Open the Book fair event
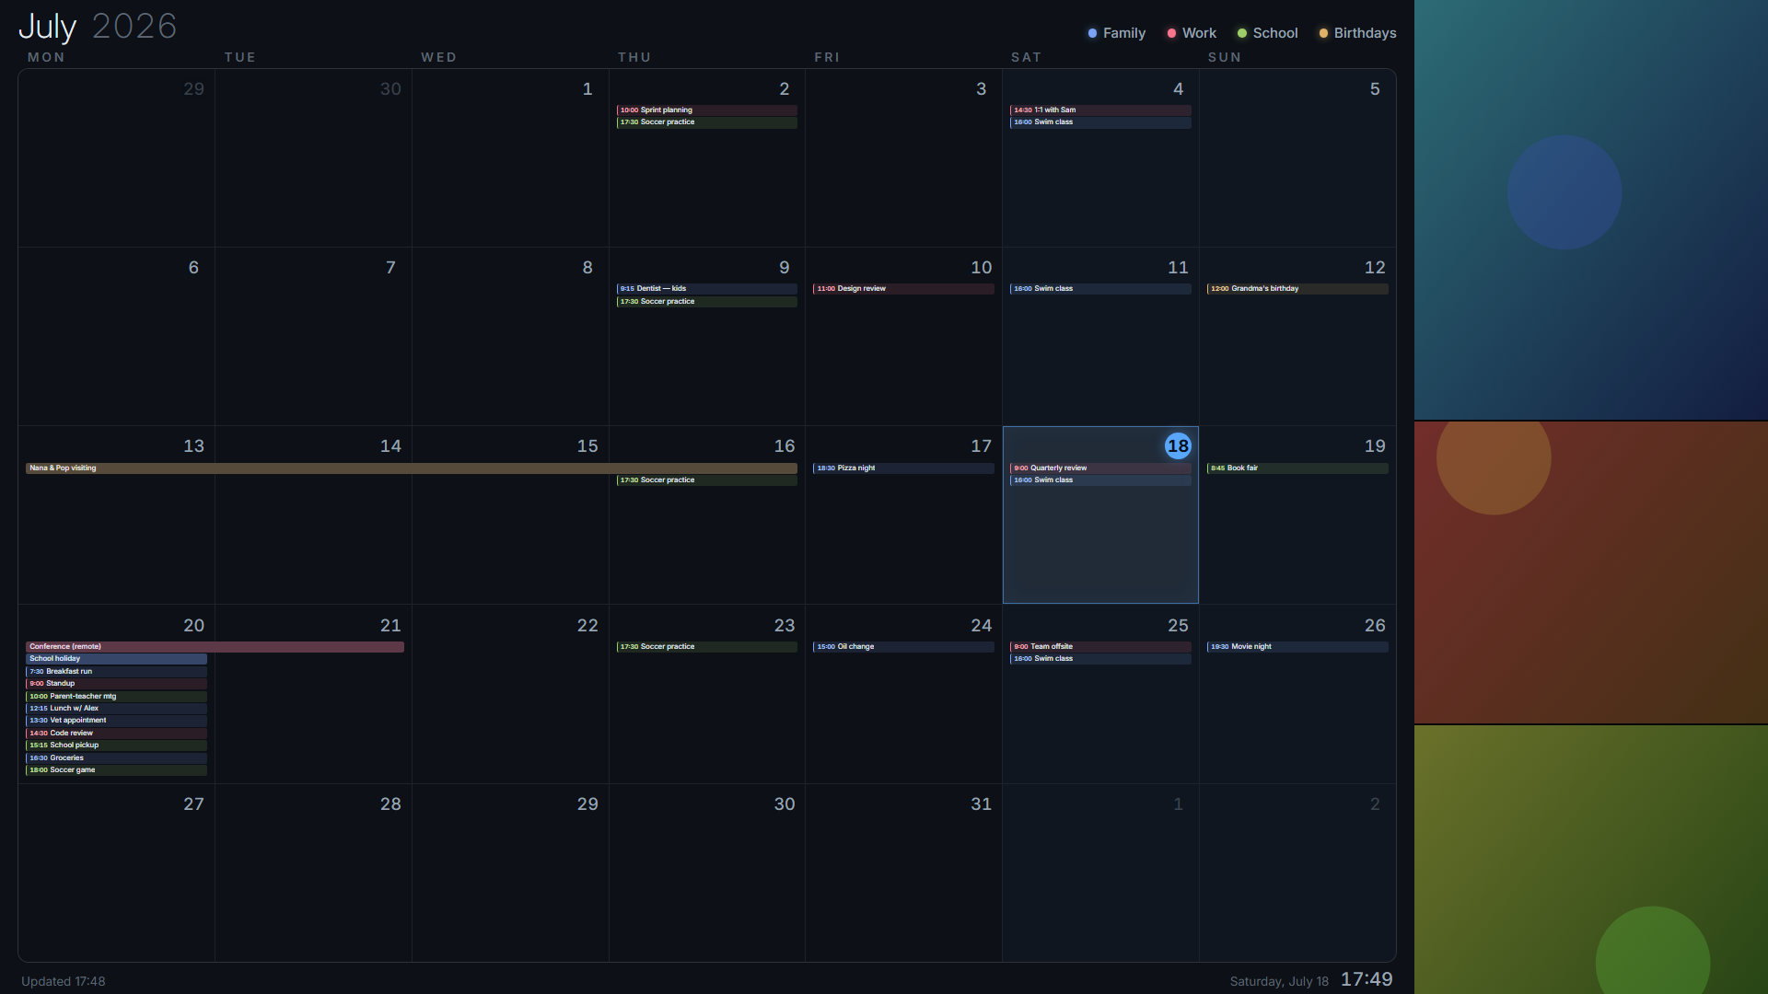 click(1297, 468)
